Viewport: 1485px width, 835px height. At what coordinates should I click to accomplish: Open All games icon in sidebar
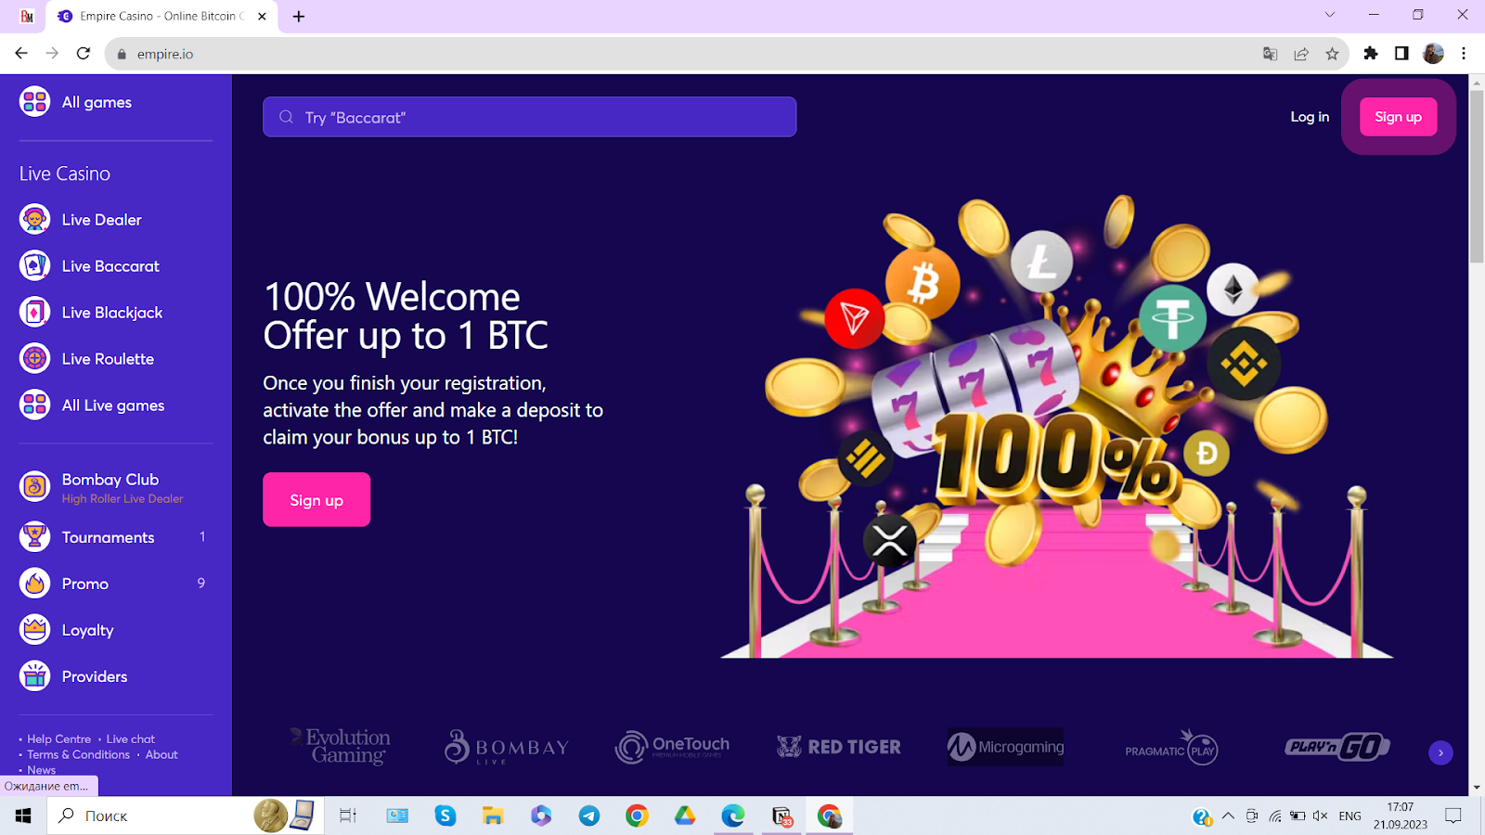(x=34, y=101)
